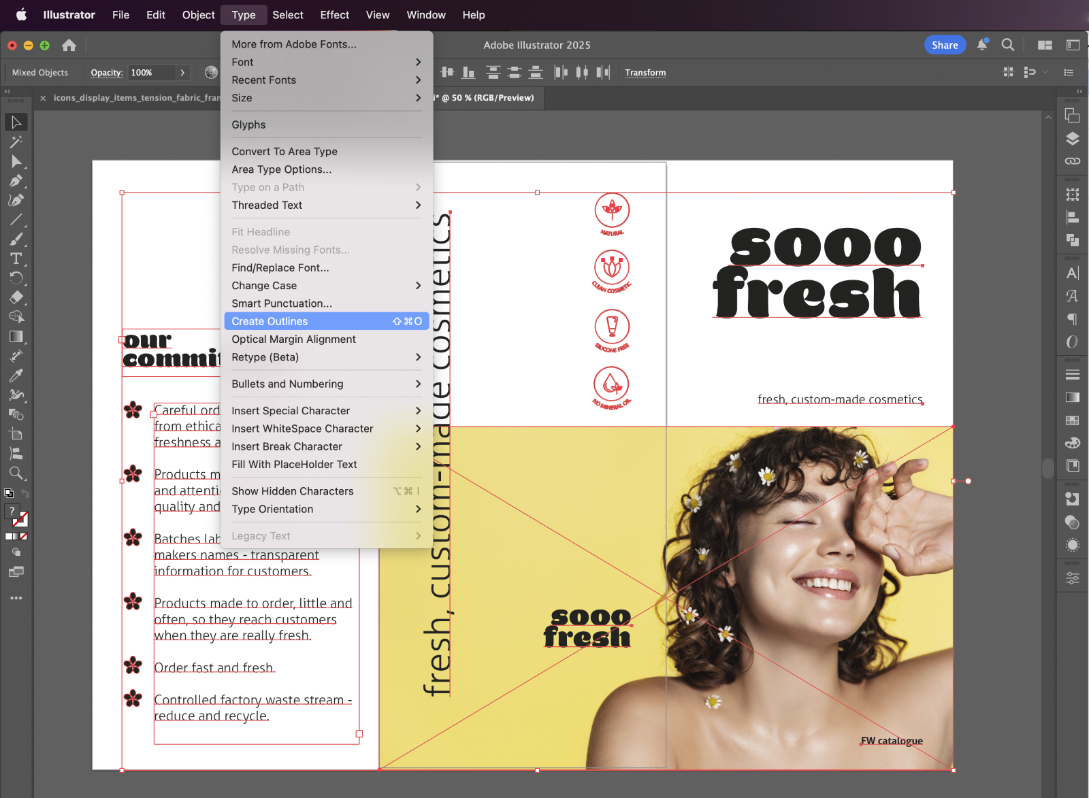1089x798 pixels.
Task: Choose the Eyedropper tool
Action: (x=16, y=376)
